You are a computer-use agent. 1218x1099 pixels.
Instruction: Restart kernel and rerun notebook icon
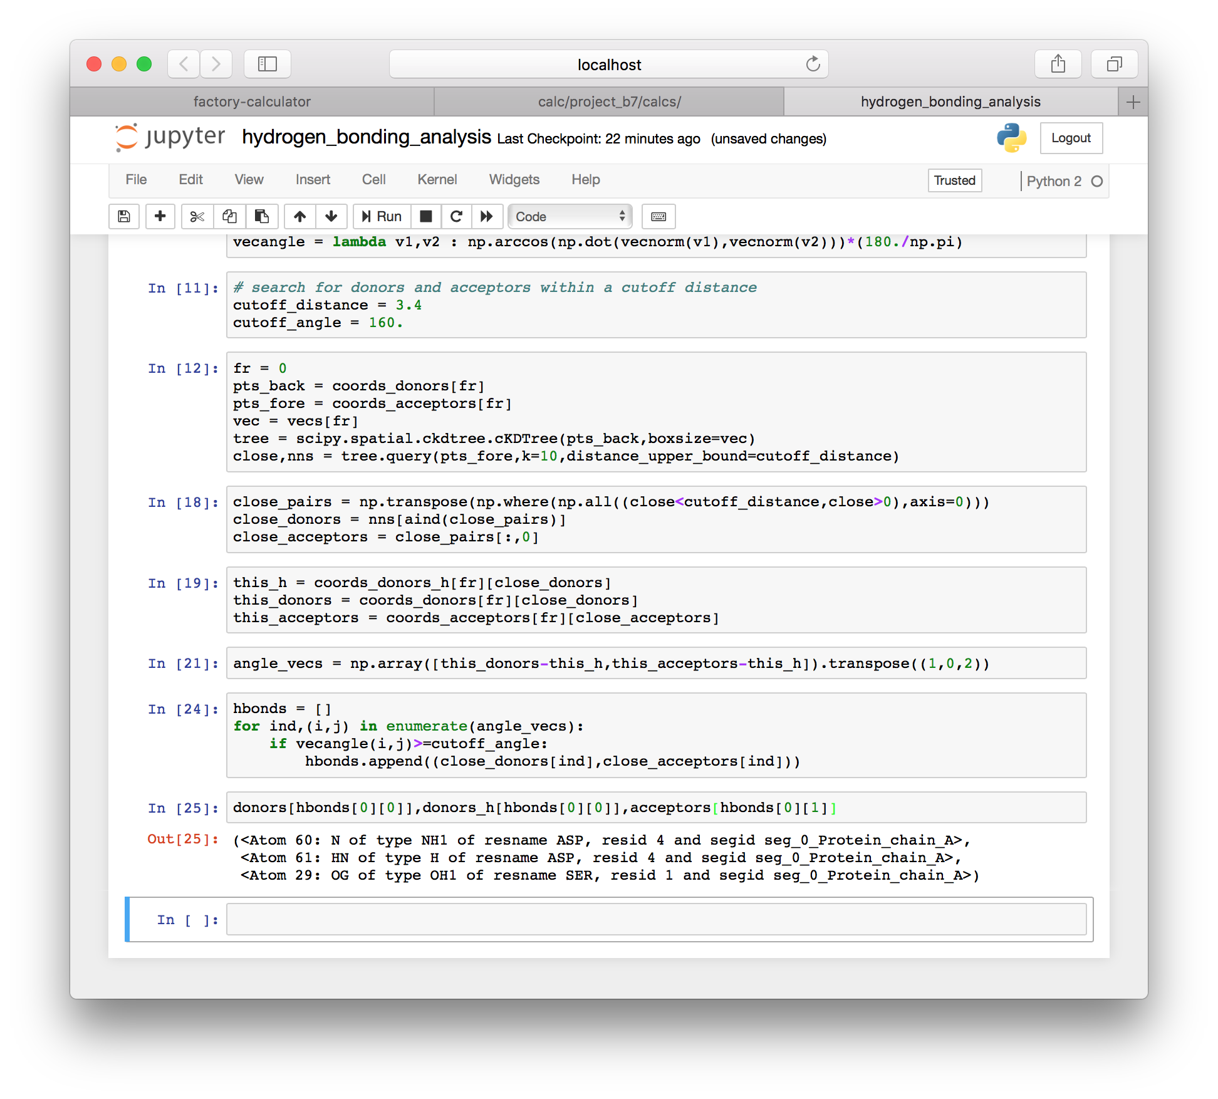[487, 216]
